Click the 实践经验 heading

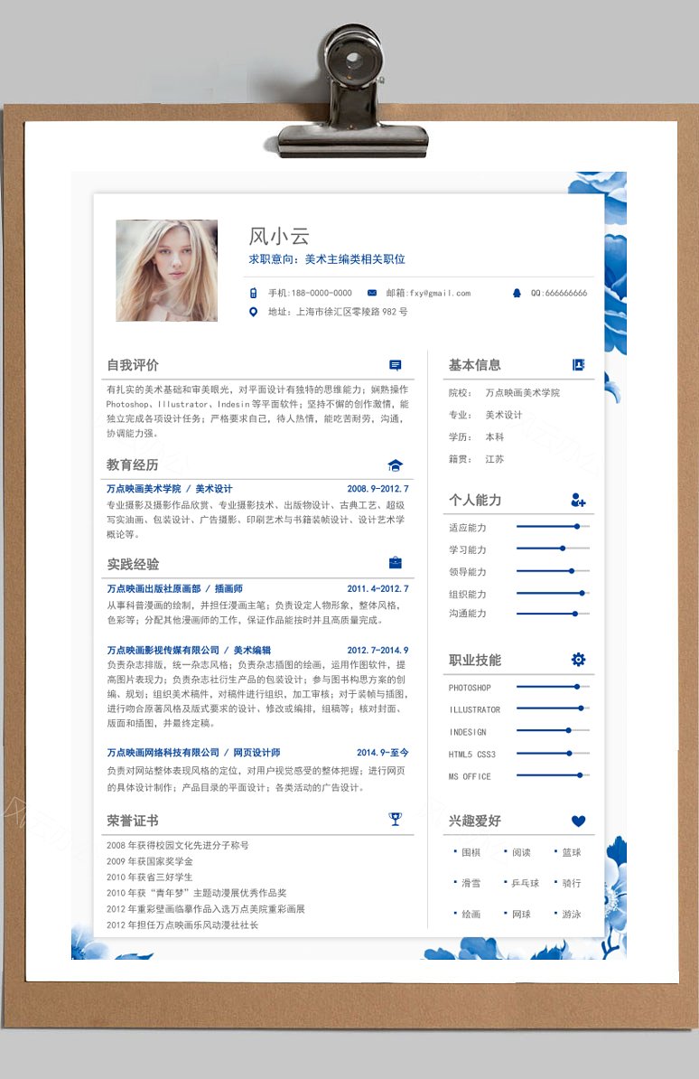[133, 564]
